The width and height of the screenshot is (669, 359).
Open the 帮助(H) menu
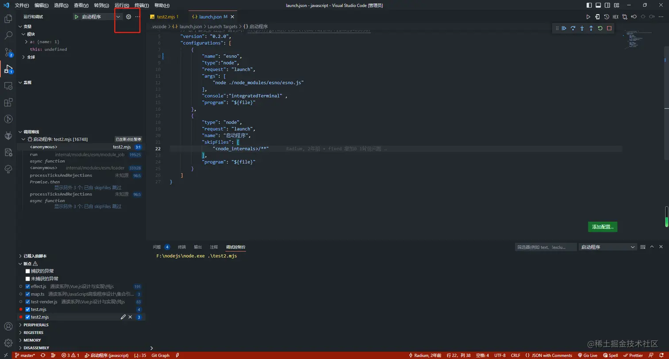click(162, 5)
